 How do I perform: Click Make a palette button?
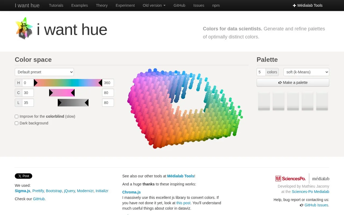[x=293, y=83]
